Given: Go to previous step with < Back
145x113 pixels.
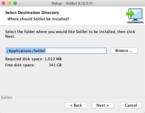Looking at the screenshot, I should click(x=76, y=105).
